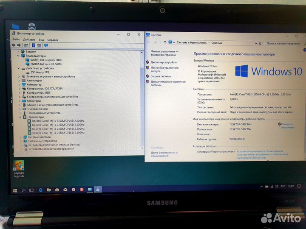This screenshot has width=306, height=229.
Task: Click the Windows Start button
Action: [x=15, y=191]
